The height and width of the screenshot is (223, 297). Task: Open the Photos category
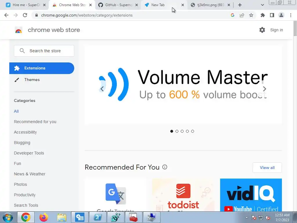(20, 184)
